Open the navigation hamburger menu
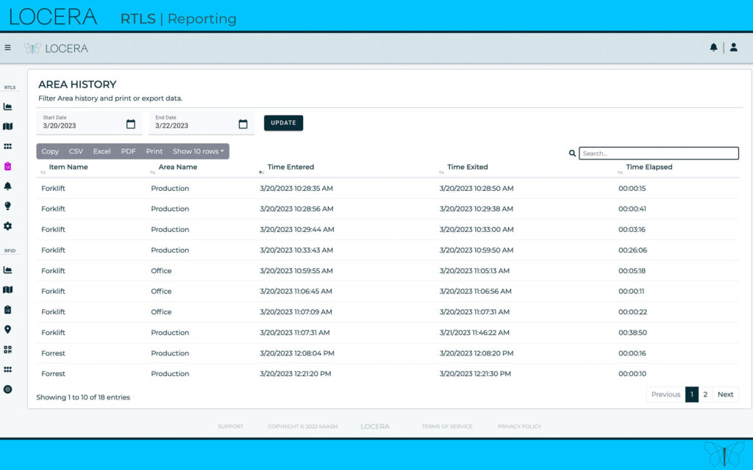 click(x=8, y=47)
